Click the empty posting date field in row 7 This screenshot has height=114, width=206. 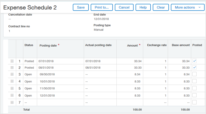(60, 102)
